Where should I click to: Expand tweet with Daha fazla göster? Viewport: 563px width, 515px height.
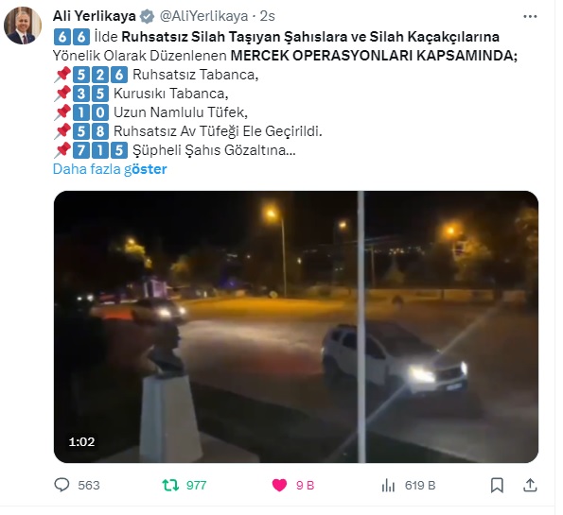click(x=110, y=169)
